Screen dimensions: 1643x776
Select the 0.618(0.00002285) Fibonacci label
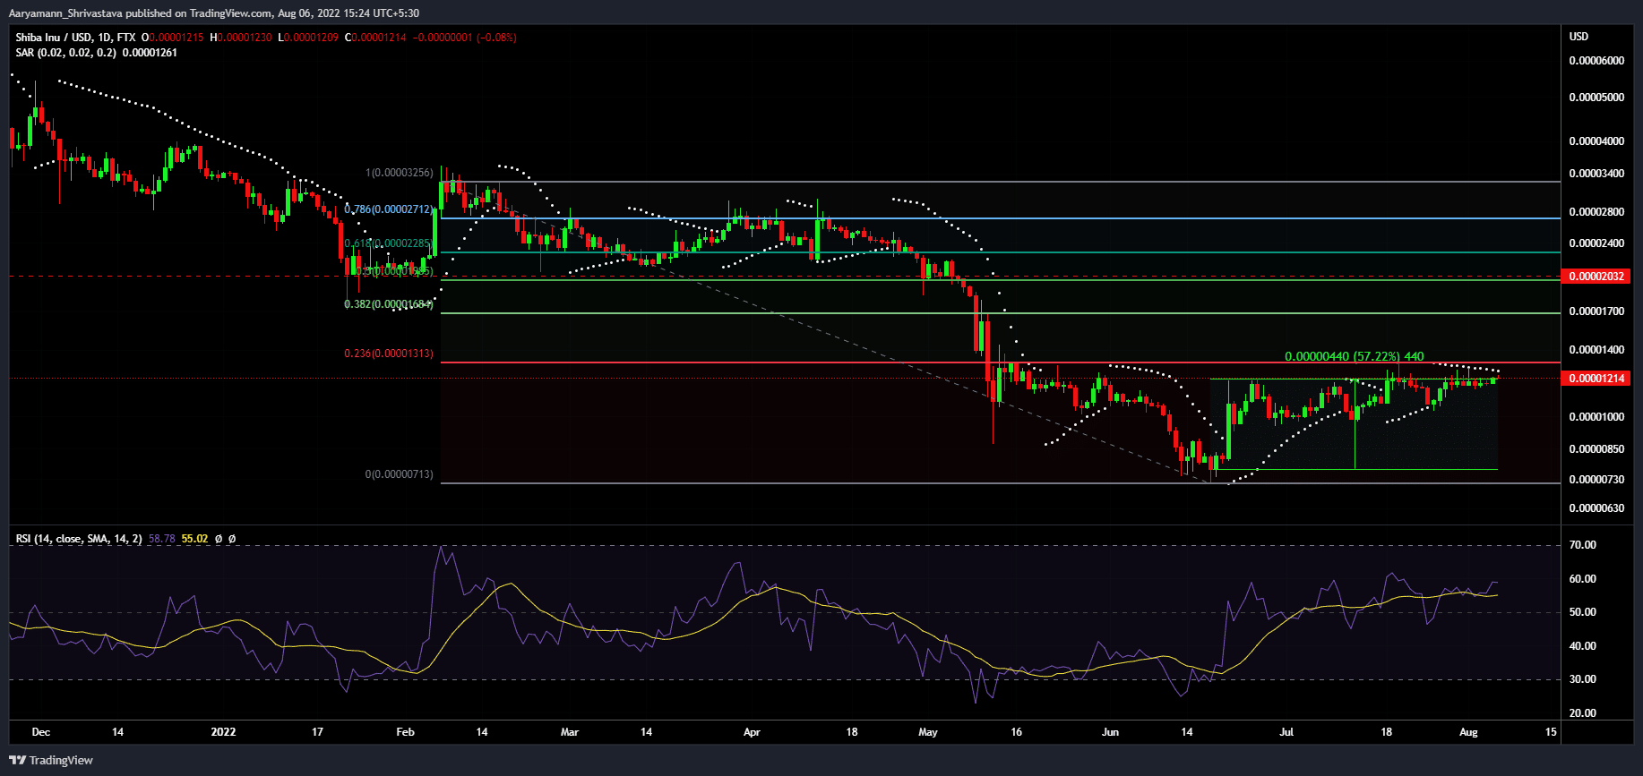click(x=389, y=243)
